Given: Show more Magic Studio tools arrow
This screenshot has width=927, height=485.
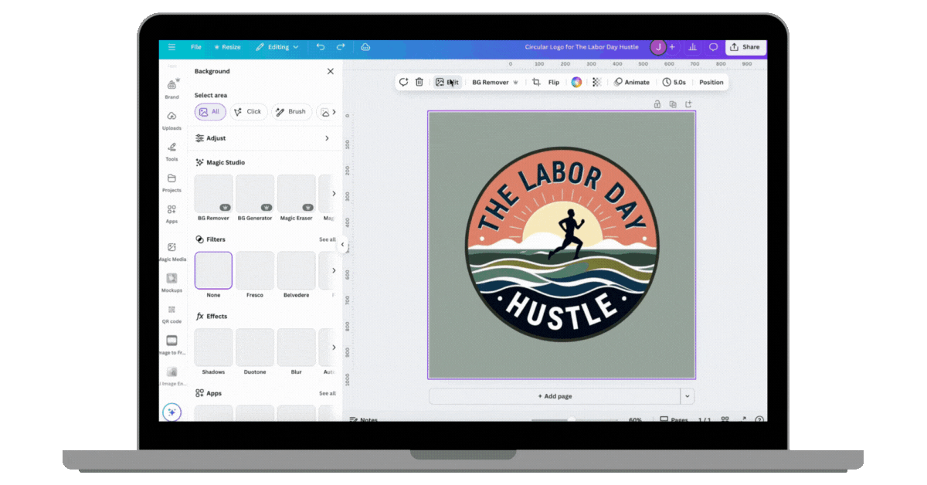Looking at the screenshot, I should tap(334, 194).
